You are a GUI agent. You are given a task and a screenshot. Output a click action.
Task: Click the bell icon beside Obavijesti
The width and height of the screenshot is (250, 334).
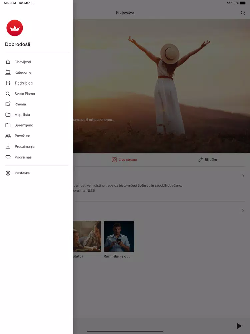[x=8, y=62]
